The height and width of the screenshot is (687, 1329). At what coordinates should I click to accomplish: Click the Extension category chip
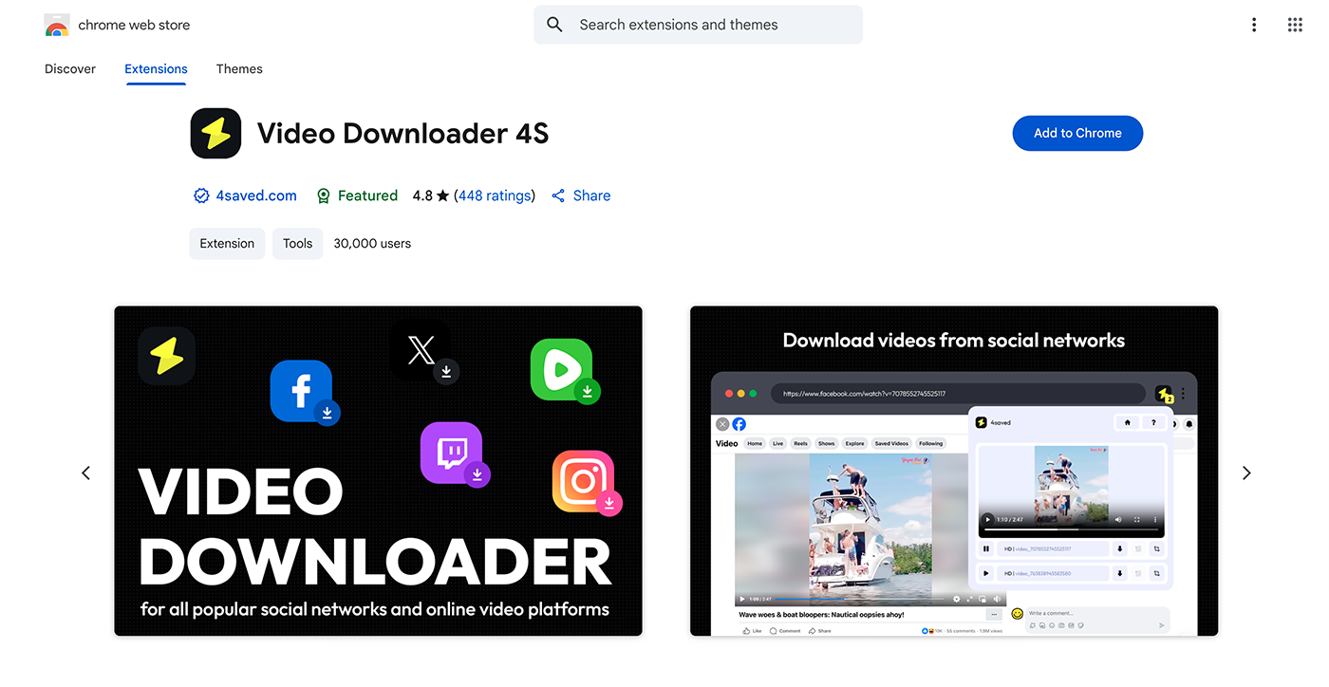click(227, 243)
